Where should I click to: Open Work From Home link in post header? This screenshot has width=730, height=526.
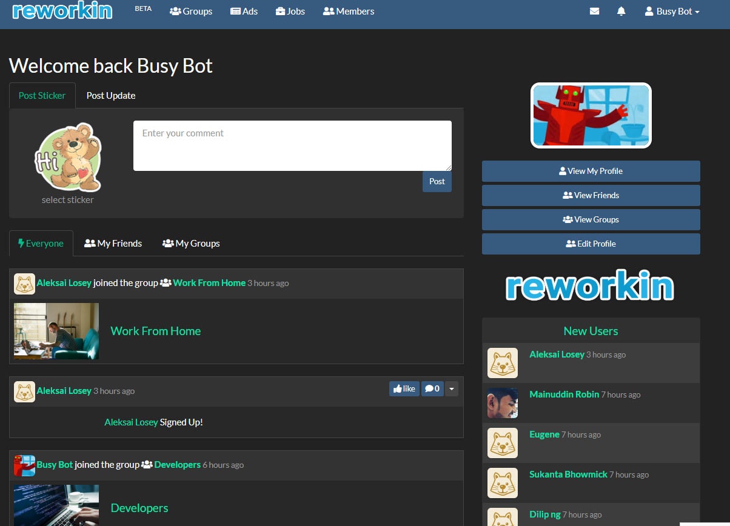pos(209,283)
